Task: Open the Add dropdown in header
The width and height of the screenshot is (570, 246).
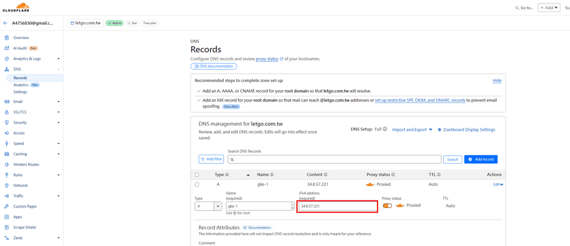Action: point(549,7)
